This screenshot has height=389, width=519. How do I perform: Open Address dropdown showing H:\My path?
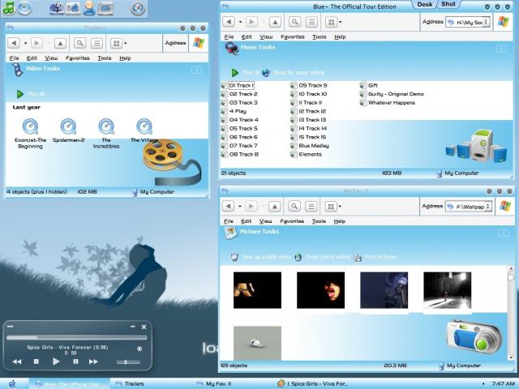click(x=486, y=22)
